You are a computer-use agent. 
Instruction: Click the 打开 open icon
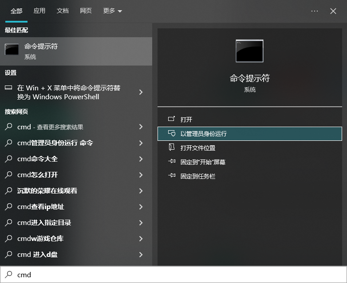click(x=172, y=120)
